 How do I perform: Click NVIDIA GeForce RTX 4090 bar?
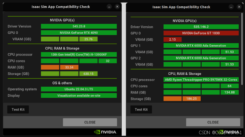[79, 33]
